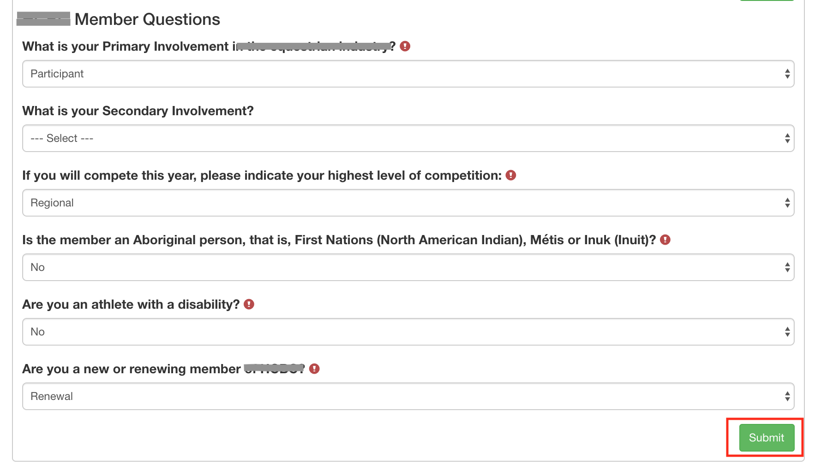The width and height of the screenshot is (815, 470).
Task: Expand the athlete with a disability dropdown
Action: (x=408, y=332)
